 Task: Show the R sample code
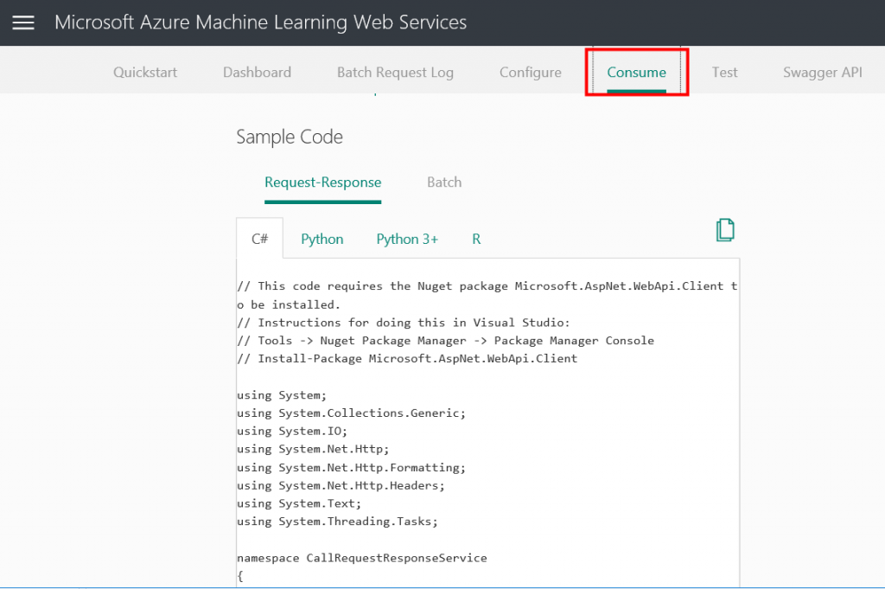pos(476,239)
